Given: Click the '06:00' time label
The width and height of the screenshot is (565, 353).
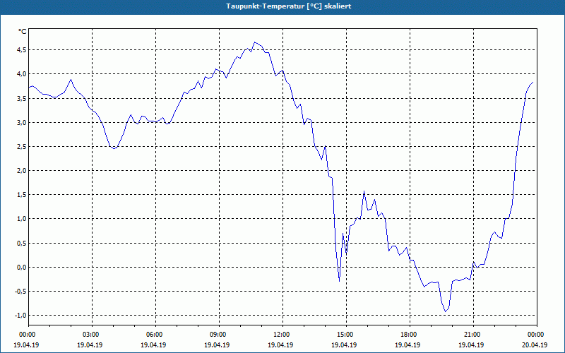Looking at the screenshot, I should tap(155, 335).
